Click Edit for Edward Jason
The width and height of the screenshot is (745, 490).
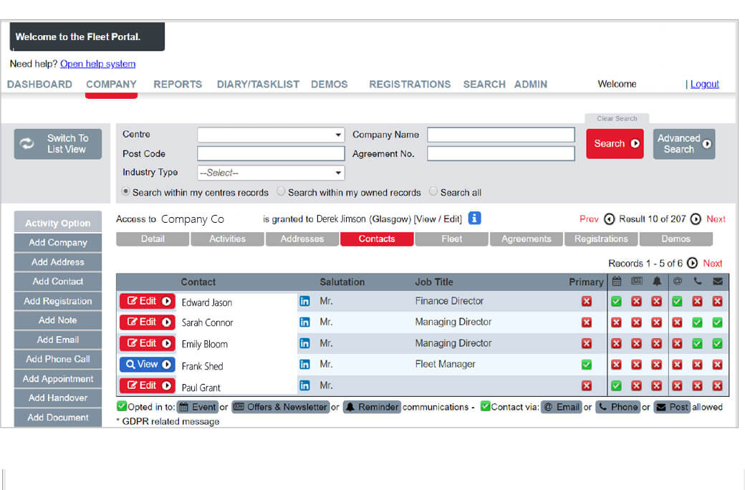pos(148,302)
